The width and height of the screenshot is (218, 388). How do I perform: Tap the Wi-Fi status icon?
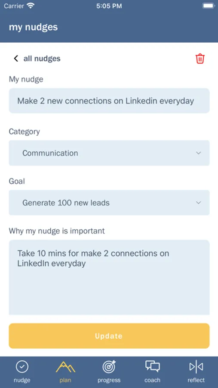(x=31, y=6)
